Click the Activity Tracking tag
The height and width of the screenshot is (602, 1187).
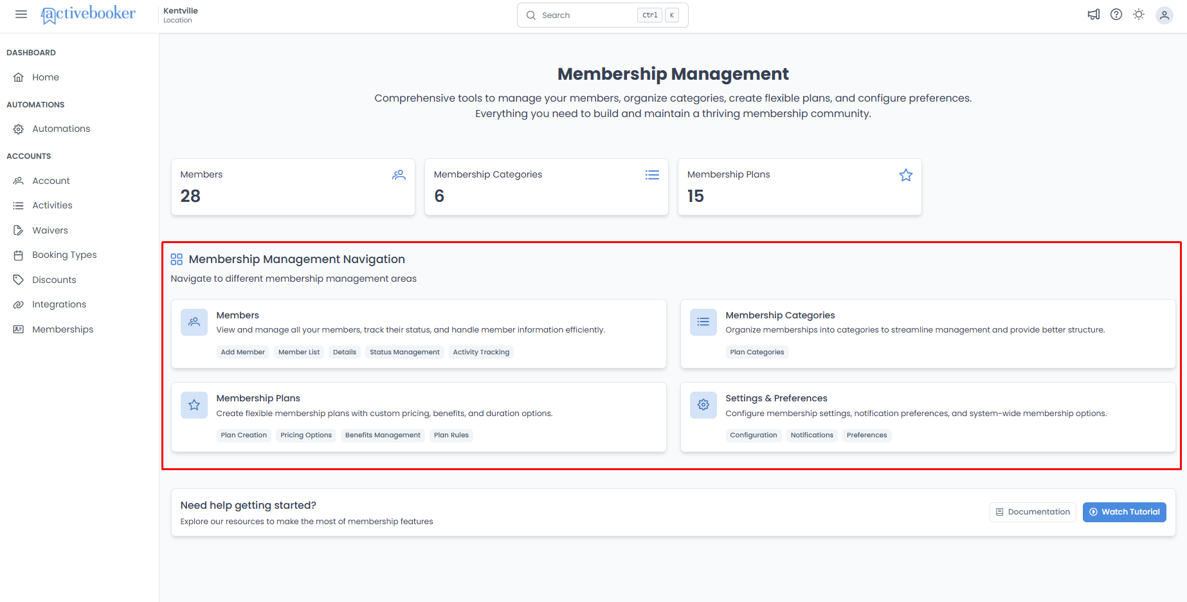click(481, 352)
